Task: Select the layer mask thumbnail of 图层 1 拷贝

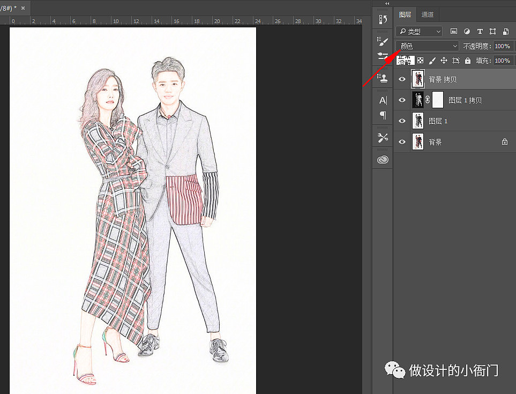Action: tap(438, 100)
